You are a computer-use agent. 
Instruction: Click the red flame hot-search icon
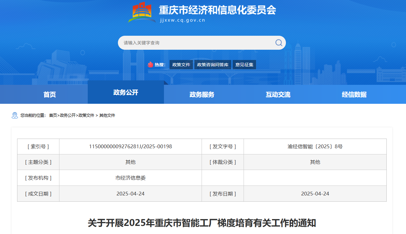click(x=151, y=65)
